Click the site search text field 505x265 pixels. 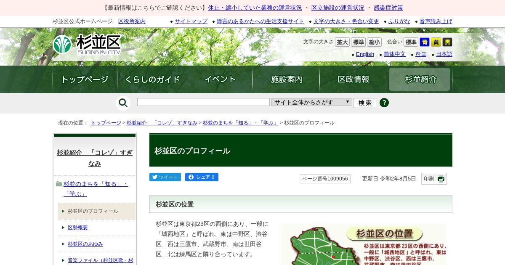(203, 102)
